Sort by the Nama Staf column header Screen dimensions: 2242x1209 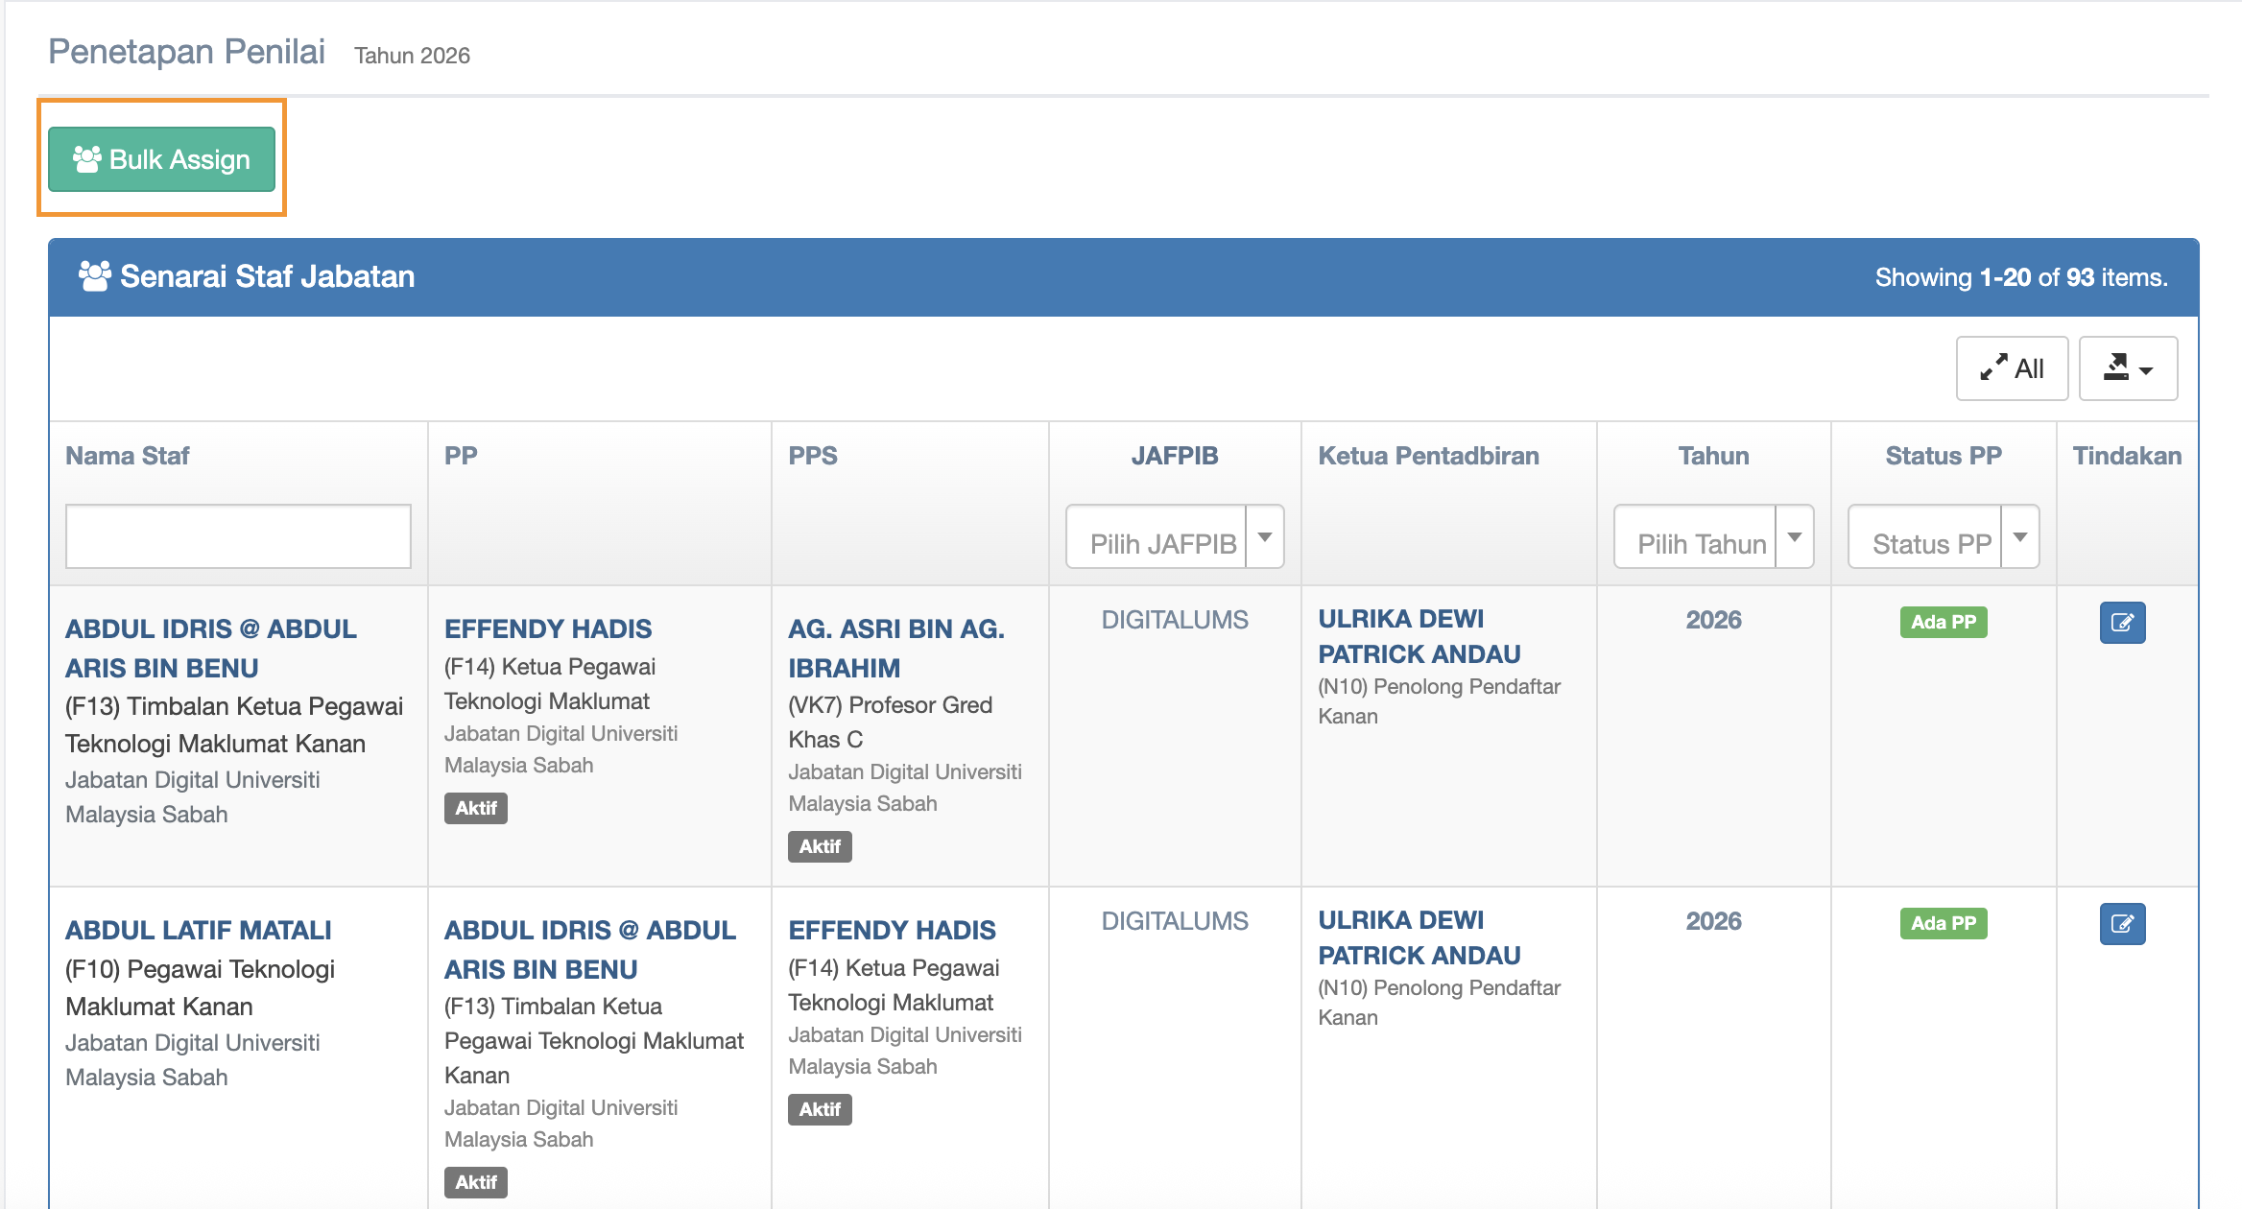pyautogui.click(x=127, y=456)
